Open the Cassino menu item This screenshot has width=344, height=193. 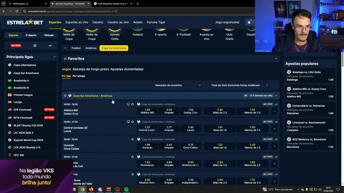pyautogui.click(x=98, y=22)
